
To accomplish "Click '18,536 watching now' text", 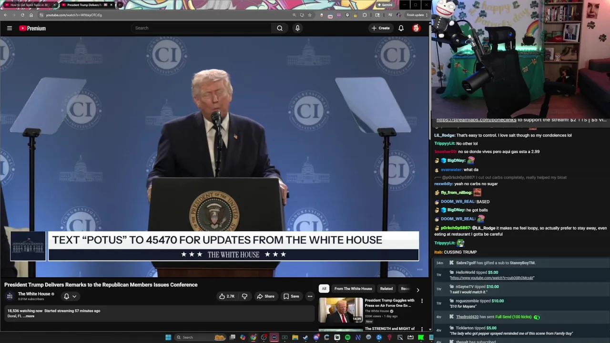I will click(24, 311).
